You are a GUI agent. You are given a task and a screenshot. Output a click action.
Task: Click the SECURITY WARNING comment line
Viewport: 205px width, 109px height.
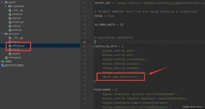[146, 12]
